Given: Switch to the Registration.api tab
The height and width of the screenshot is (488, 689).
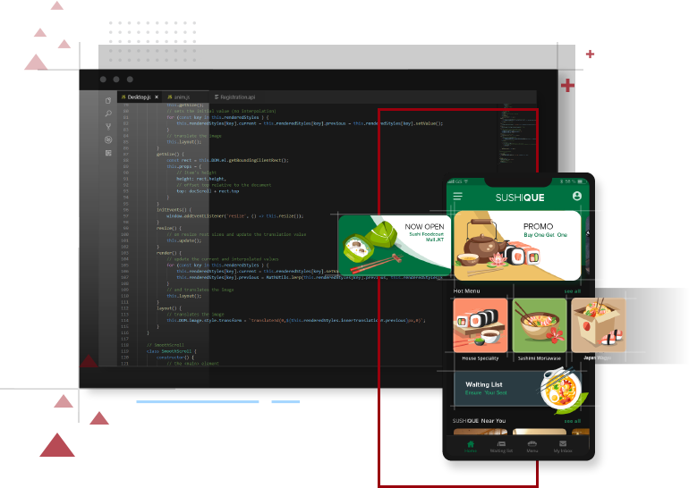Looking at the screenshot, I should coord(234,97).
